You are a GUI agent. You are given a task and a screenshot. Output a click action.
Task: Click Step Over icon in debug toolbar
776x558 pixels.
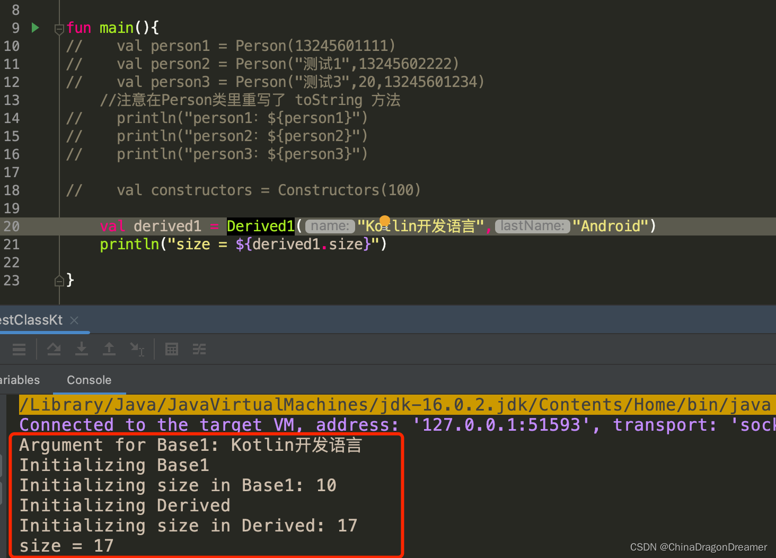[x=54, y=349]
